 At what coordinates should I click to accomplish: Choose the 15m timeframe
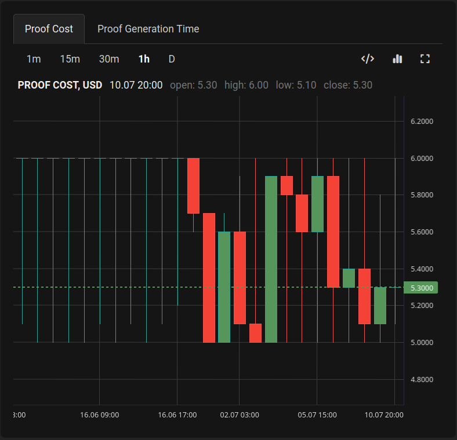(70, 59)
